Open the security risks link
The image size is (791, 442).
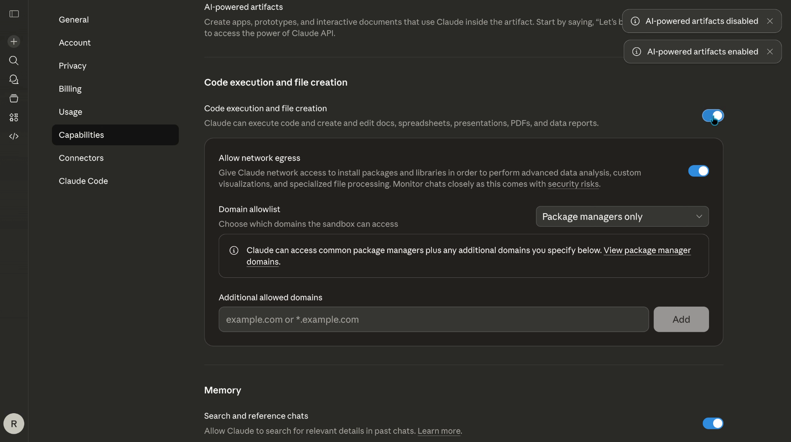point(573,184)
